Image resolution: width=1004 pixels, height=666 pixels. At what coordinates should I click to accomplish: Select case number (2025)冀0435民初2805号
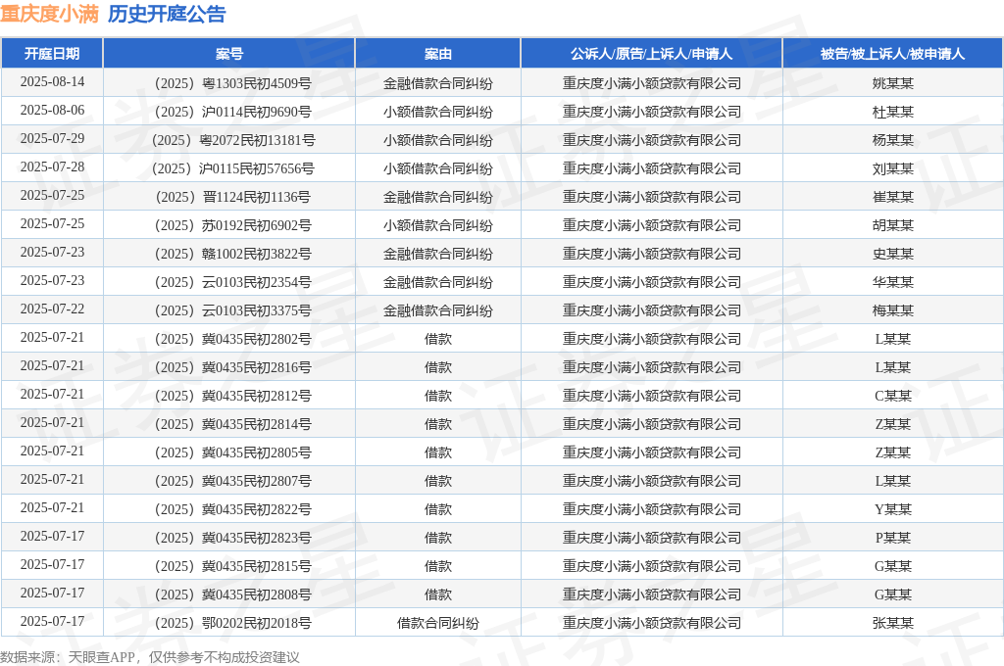click(232, 452)
